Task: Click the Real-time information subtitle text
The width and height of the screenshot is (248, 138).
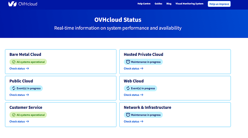Action: [x=118, y=28]
